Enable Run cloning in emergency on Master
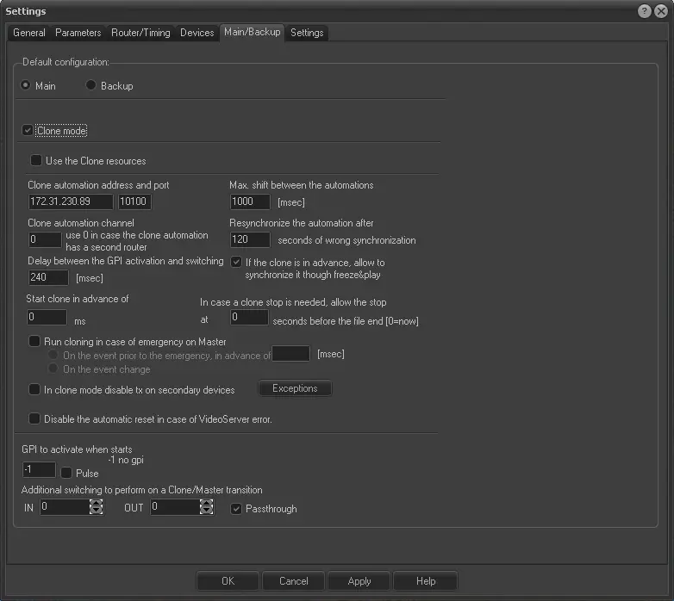The image size is (674, 601). [34, 342]
